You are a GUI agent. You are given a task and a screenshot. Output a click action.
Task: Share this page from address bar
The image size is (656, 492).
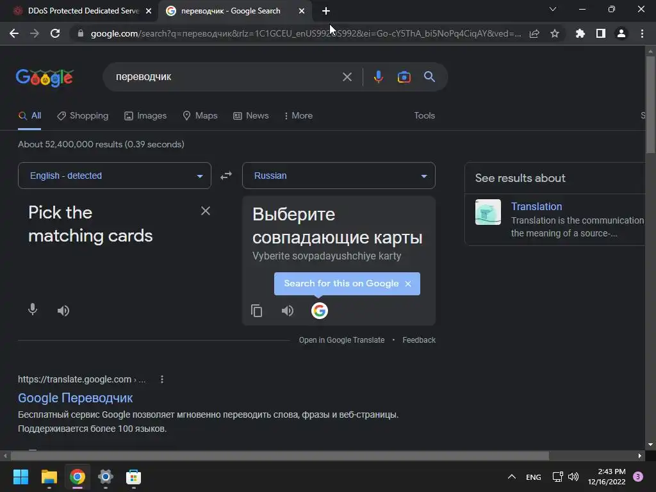pos(534,33)
